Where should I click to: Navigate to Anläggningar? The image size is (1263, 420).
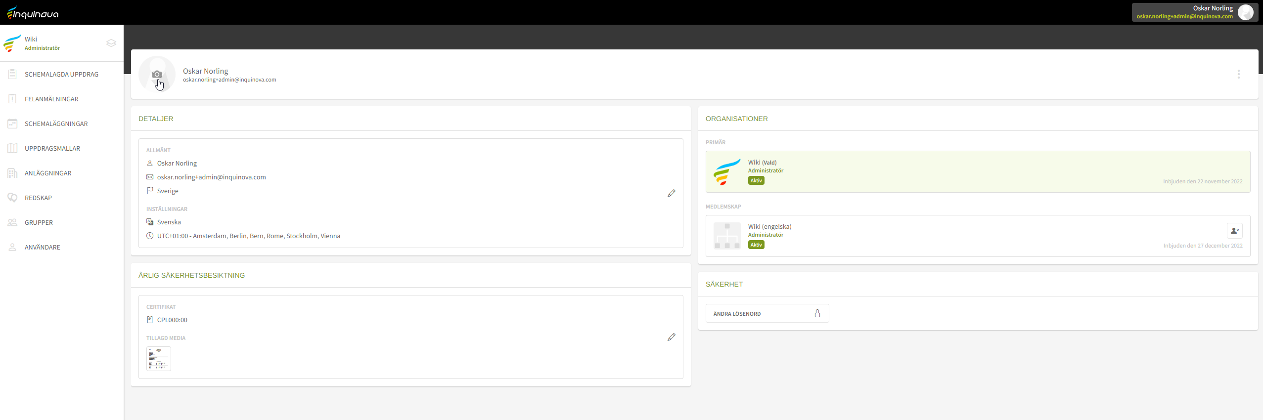pos(48,173)
